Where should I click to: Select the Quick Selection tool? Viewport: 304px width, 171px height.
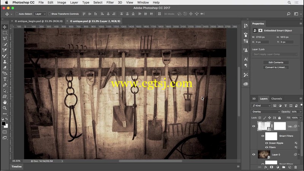[5, 44]
